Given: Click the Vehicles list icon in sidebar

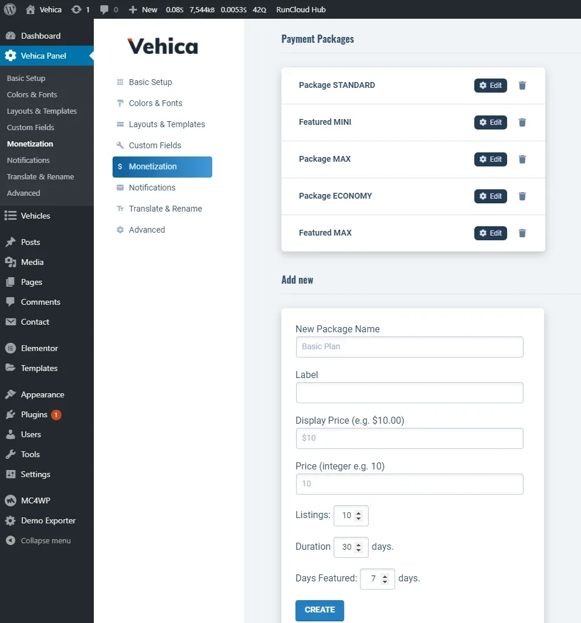Looking at the screenshot, I should (x=11, y=215).
